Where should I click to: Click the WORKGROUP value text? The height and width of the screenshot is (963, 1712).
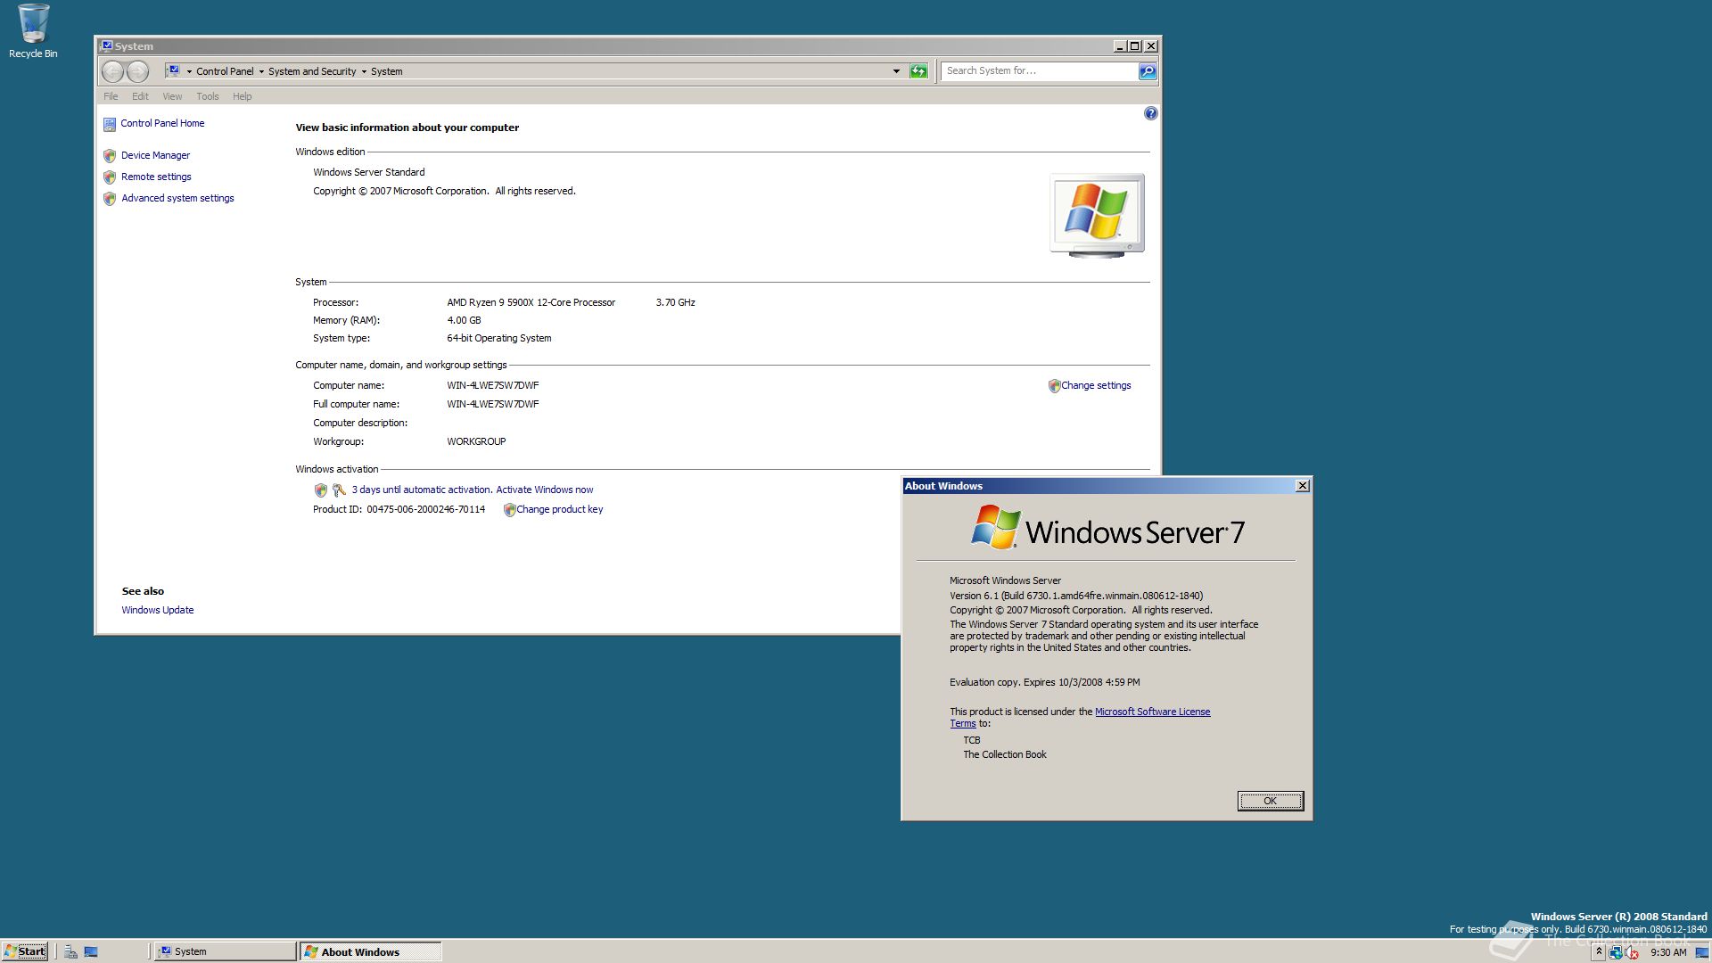(x=476, y=441)
